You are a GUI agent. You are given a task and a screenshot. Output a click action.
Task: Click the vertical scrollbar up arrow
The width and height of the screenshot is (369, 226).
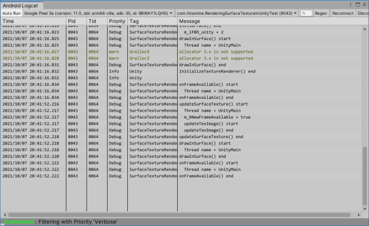[x=365, y=29]
